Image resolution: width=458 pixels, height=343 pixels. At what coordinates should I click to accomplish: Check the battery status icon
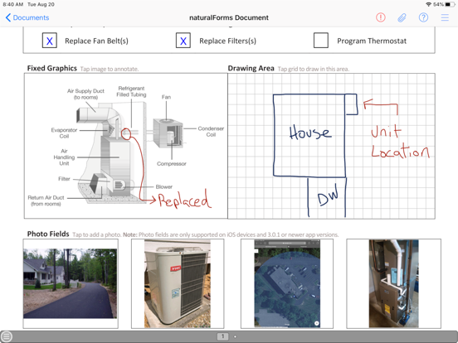450,4
